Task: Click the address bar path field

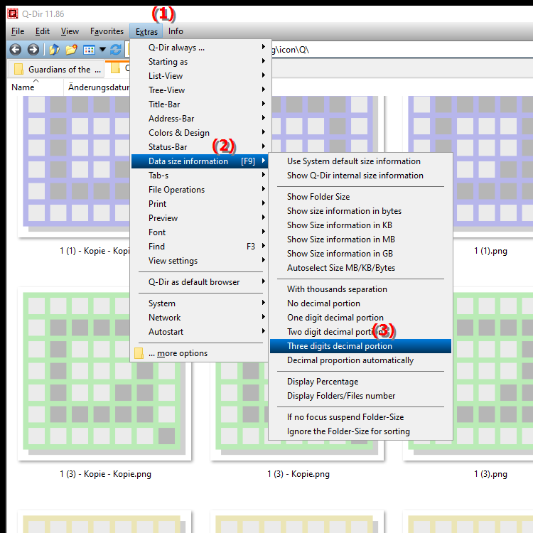Action: 401,50
